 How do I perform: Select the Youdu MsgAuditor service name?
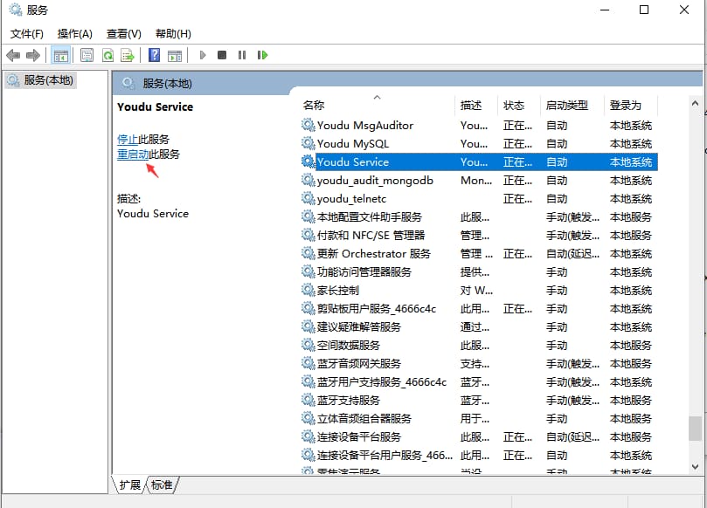(364, 125)
